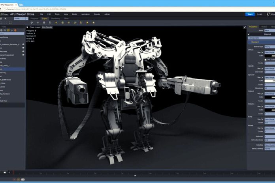Switch to the Rendering toolbar tab
Image resolution: width=275 pixels, height=183 pixels.
(x=56, y=19)
